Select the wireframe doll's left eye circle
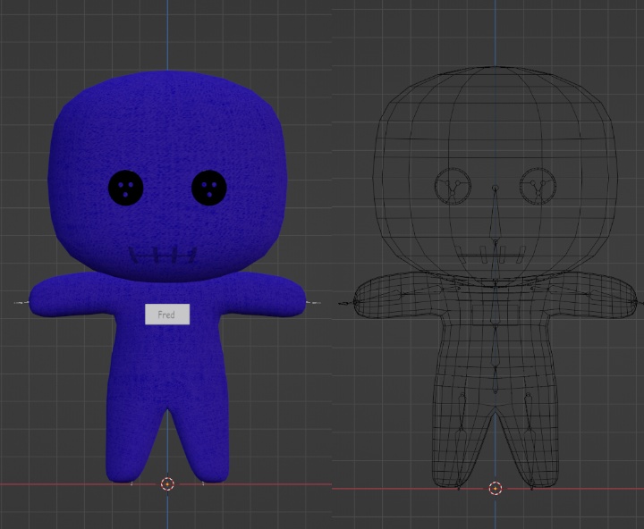 click(453, 186)
